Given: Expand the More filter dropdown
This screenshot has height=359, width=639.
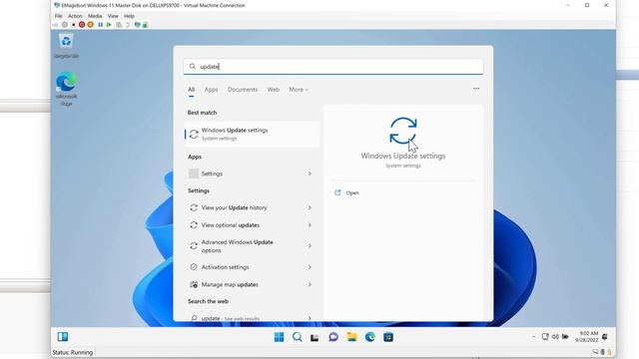Looking at the screenshot, I should [299, 90].
